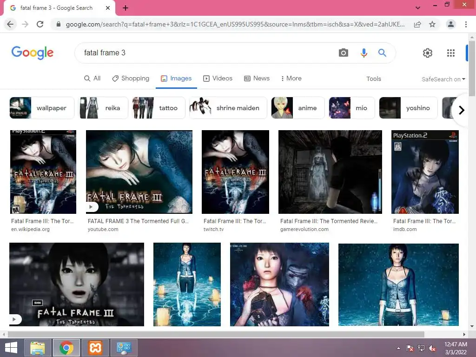Open the twitch.tv source link

pyautogui.click(x=213, y=229)
